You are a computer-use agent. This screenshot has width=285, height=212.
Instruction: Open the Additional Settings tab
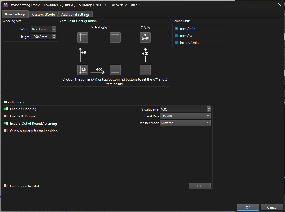coord(75,15)
